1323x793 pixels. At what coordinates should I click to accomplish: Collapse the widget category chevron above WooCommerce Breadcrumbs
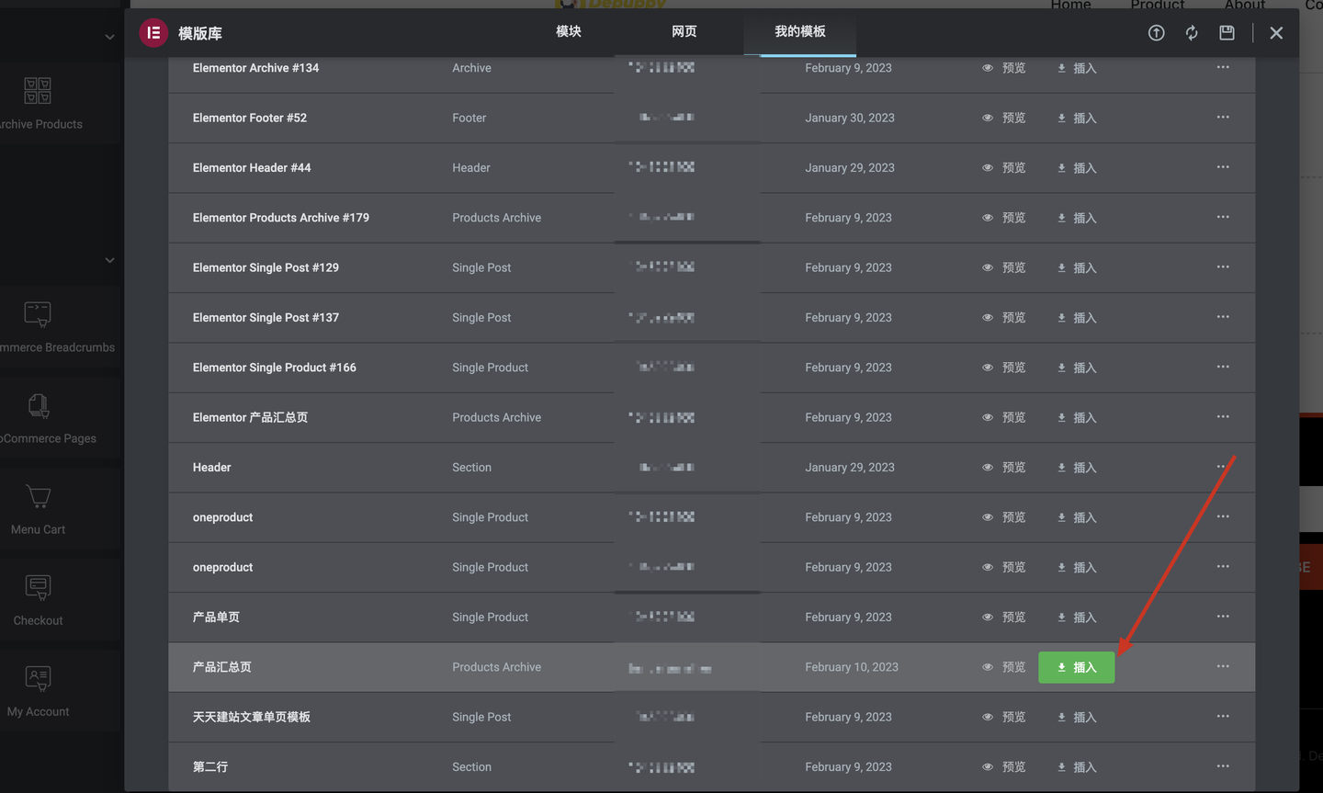click(109, 260)
